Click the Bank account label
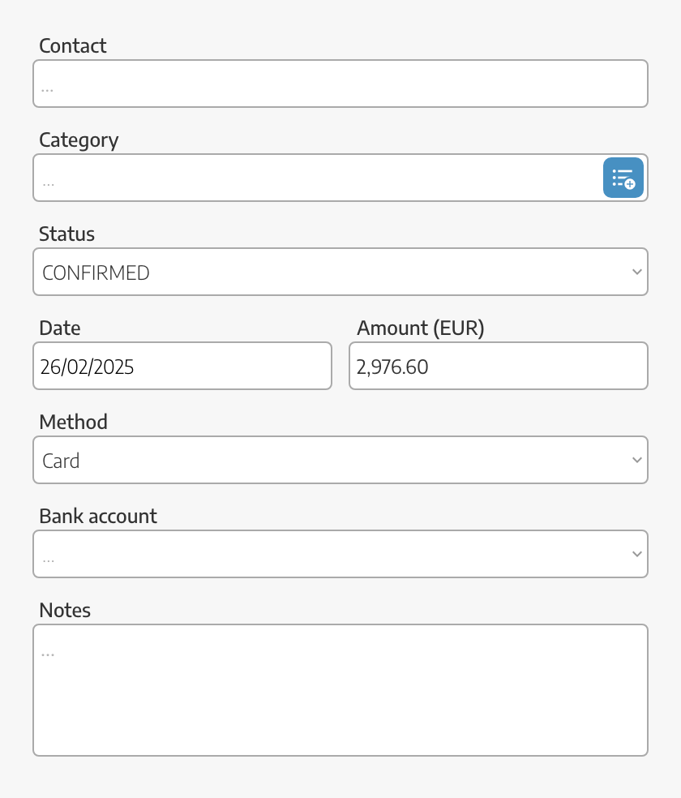This screenshot has width=681, height=798. pos(98,516)
